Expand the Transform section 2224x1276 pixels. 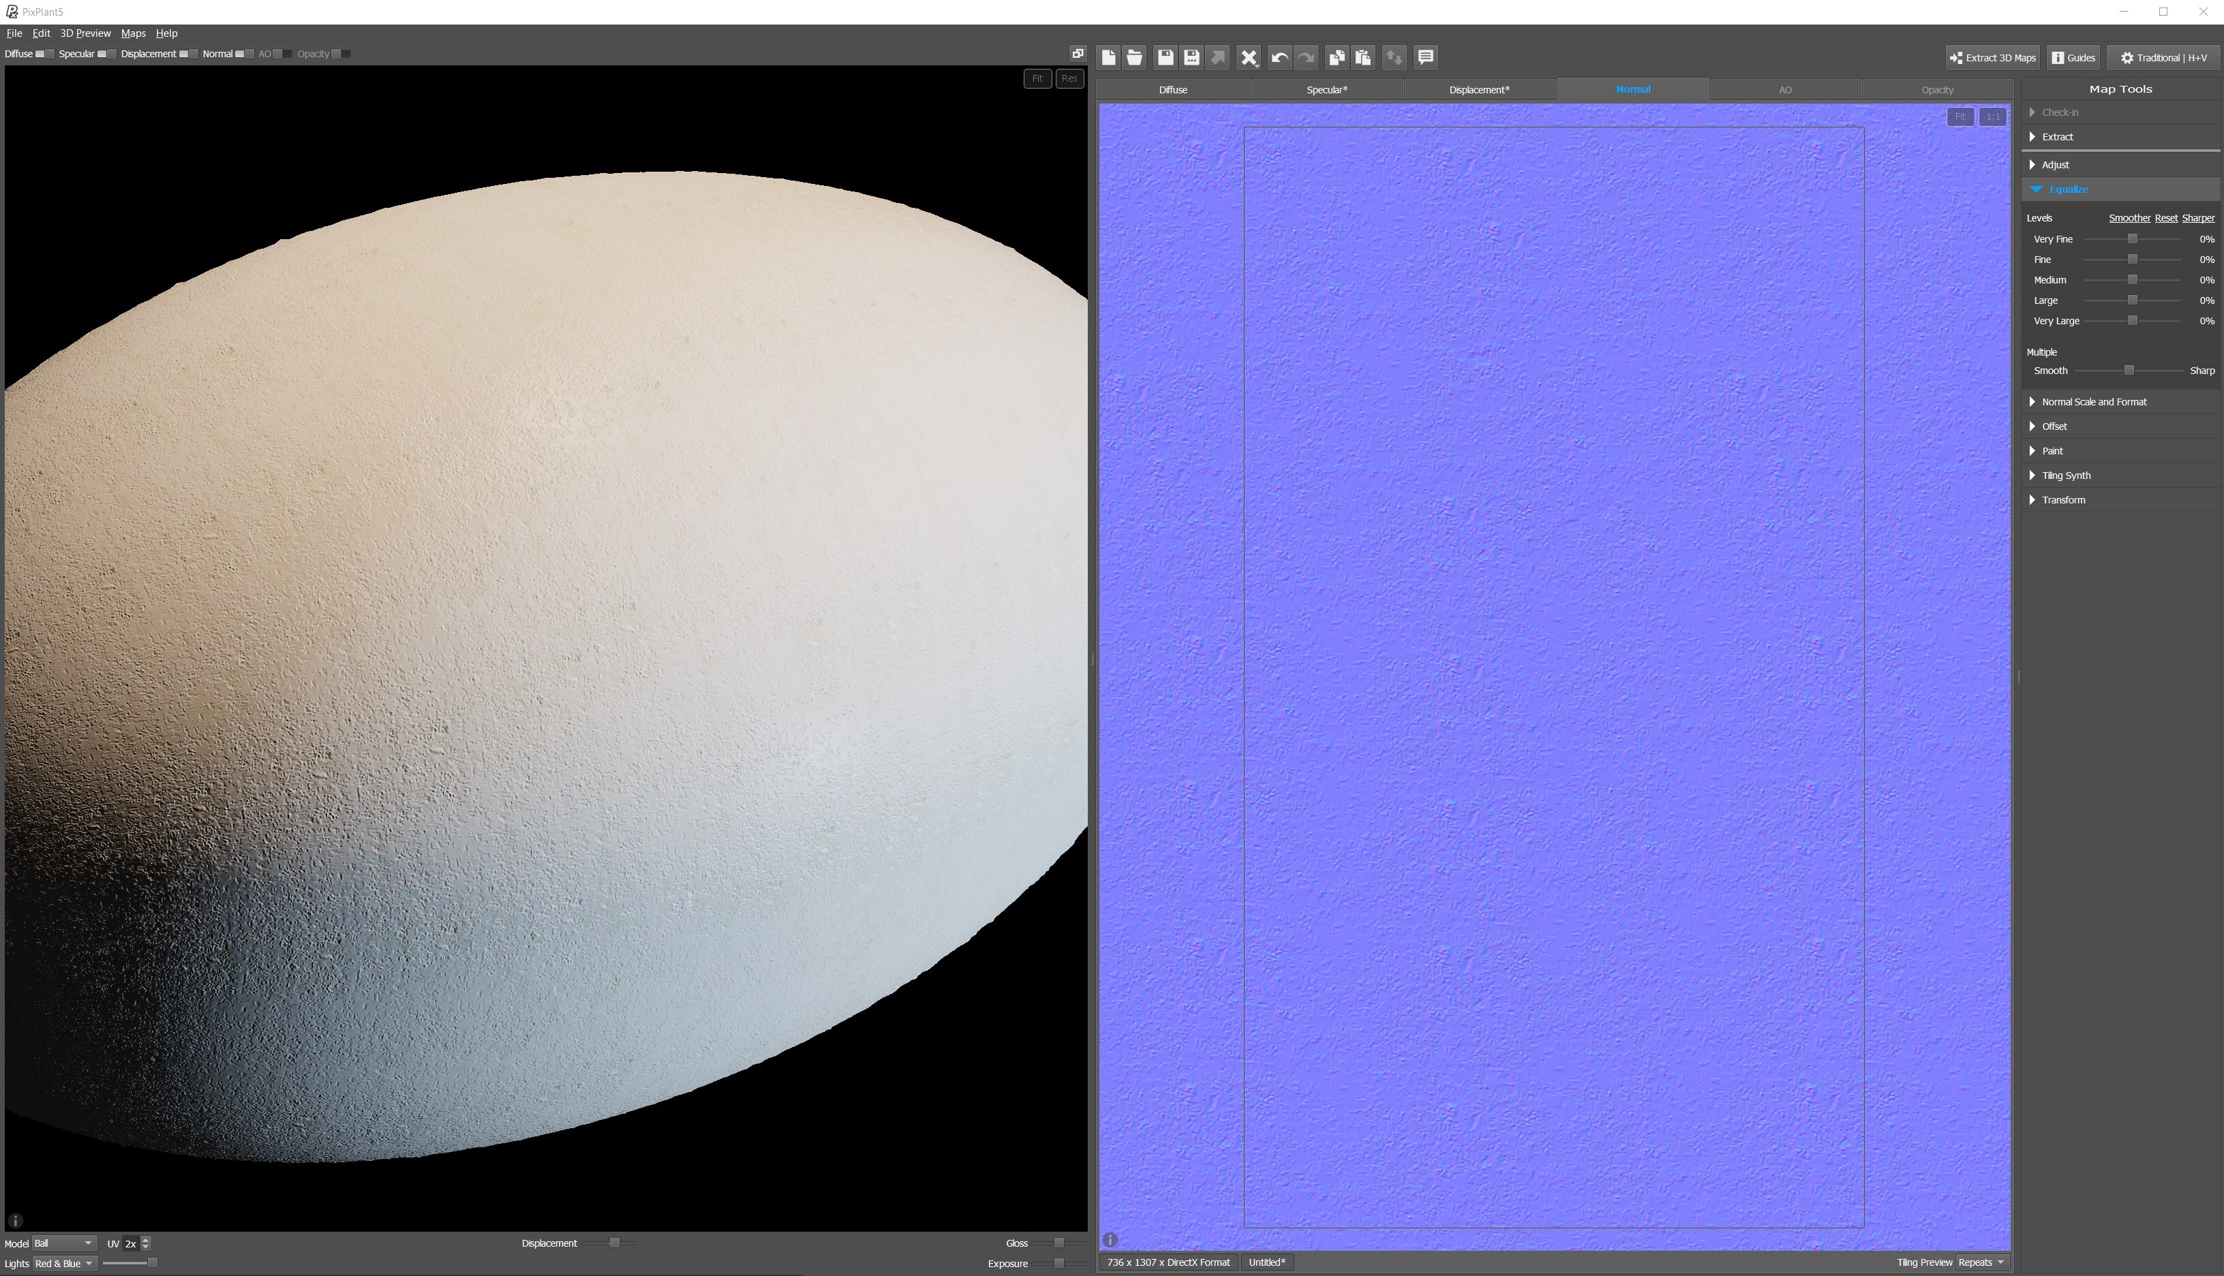[x=2120, y=501]
